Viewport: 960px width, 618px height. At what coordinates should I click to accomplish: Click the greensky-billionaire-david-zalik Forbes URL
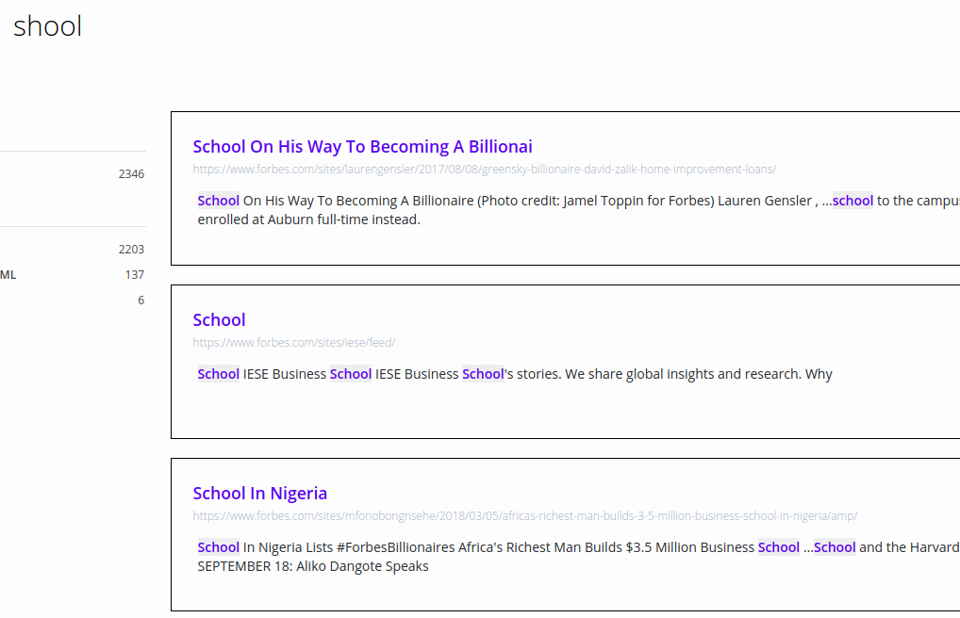(484, 170)
